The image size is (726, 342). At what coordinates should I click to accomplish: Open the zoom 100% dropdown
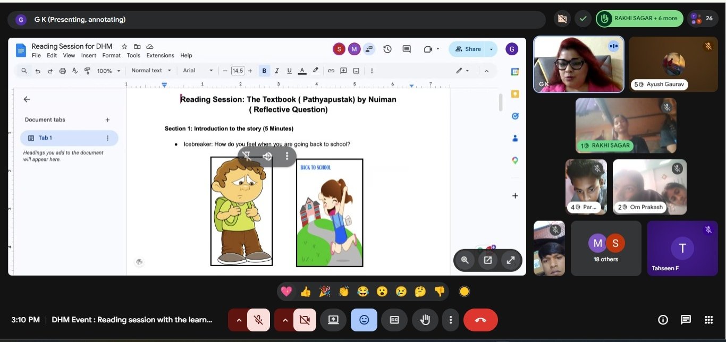coord(109,71)
